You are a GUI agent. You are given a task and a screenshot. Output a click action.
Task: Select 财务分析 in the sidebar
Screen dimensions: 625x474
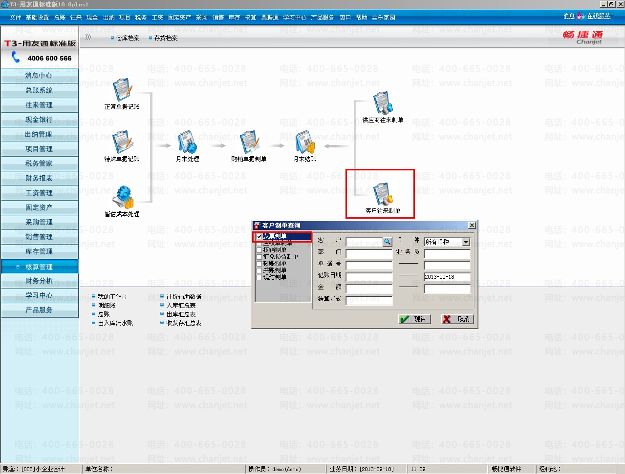click(x=39, y=281)
